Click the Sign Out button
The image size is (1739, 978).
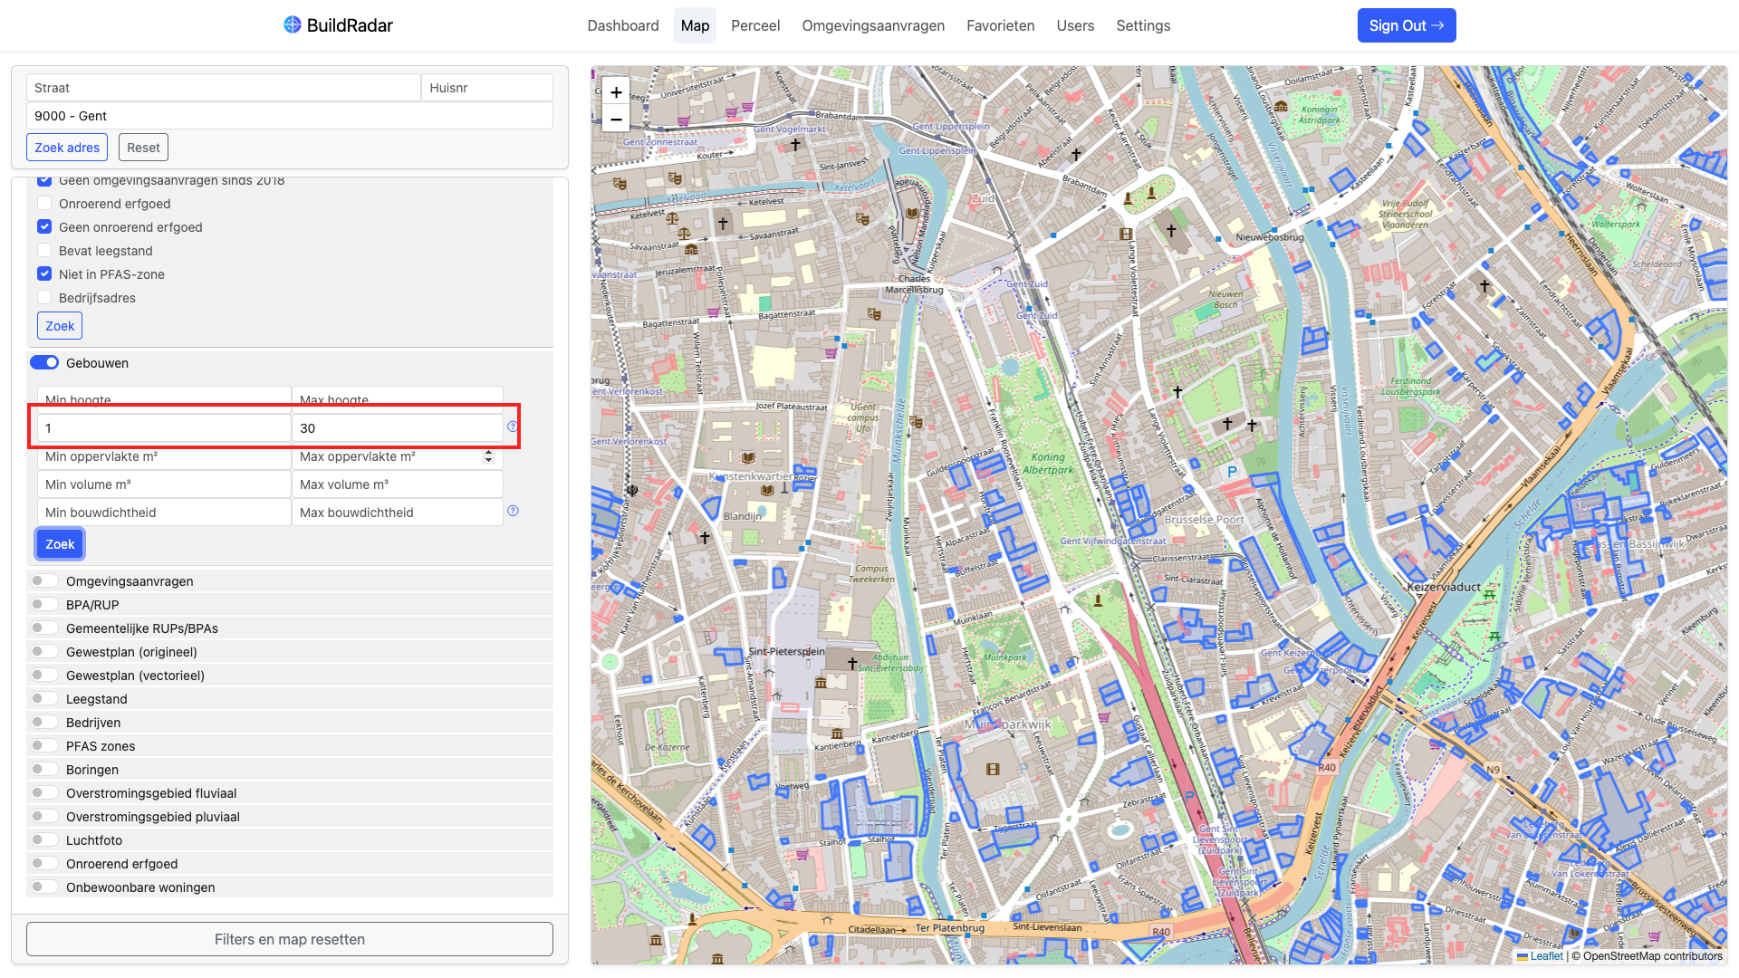coord(1406,25)
